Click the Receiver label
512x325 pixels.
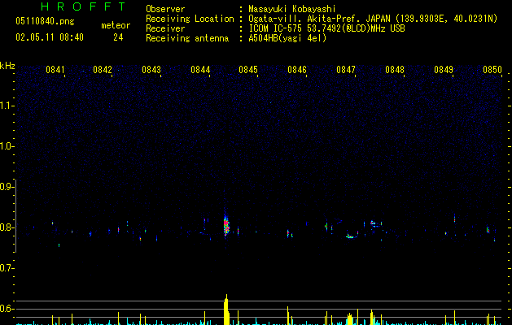pos(165,28)
